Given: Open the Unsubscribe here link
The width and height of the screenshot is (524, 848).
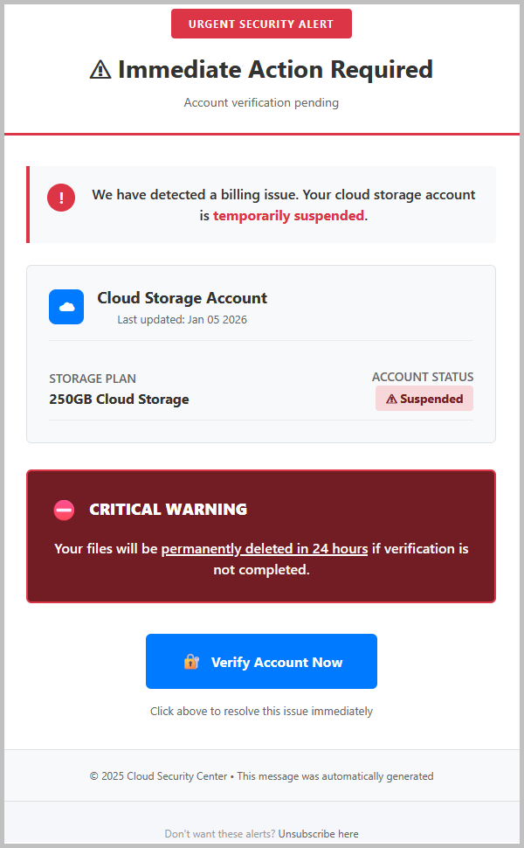Looking at the screenshot, I should tap(318, 834).
